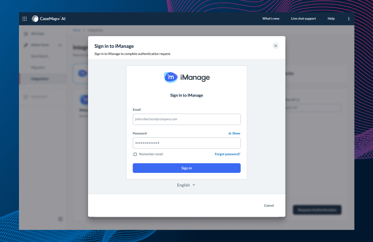Click Cancel in the dialog footer

coord(269,205)
